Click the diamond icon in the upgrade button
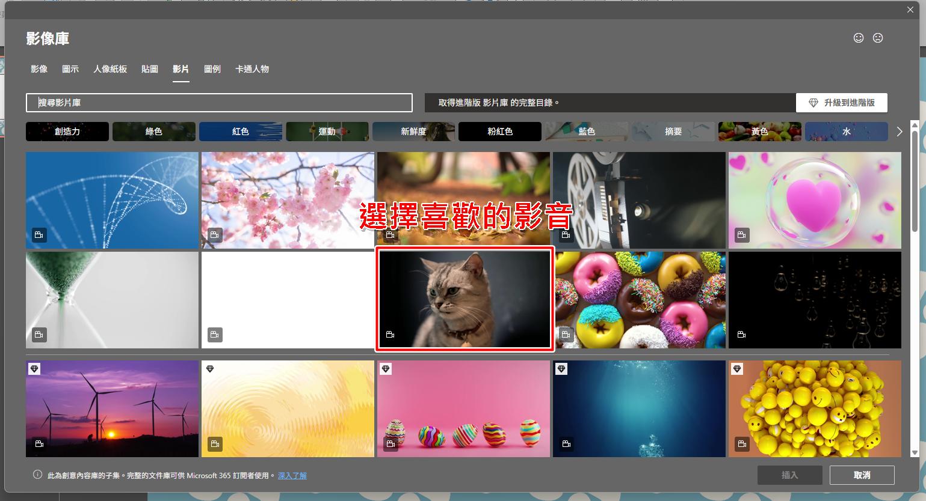 tap(813, 103)
